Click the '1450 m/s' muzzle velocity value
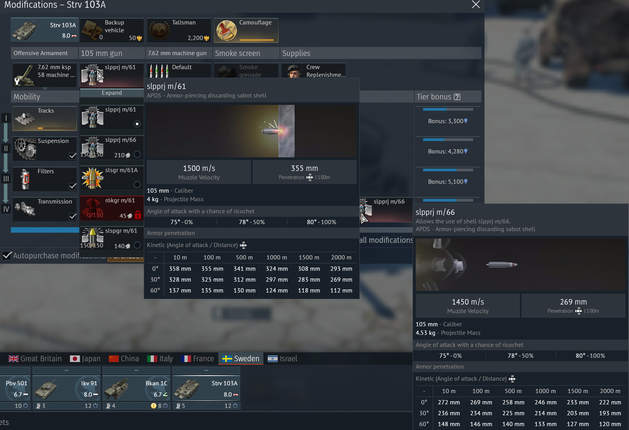 tap(468, 302)
